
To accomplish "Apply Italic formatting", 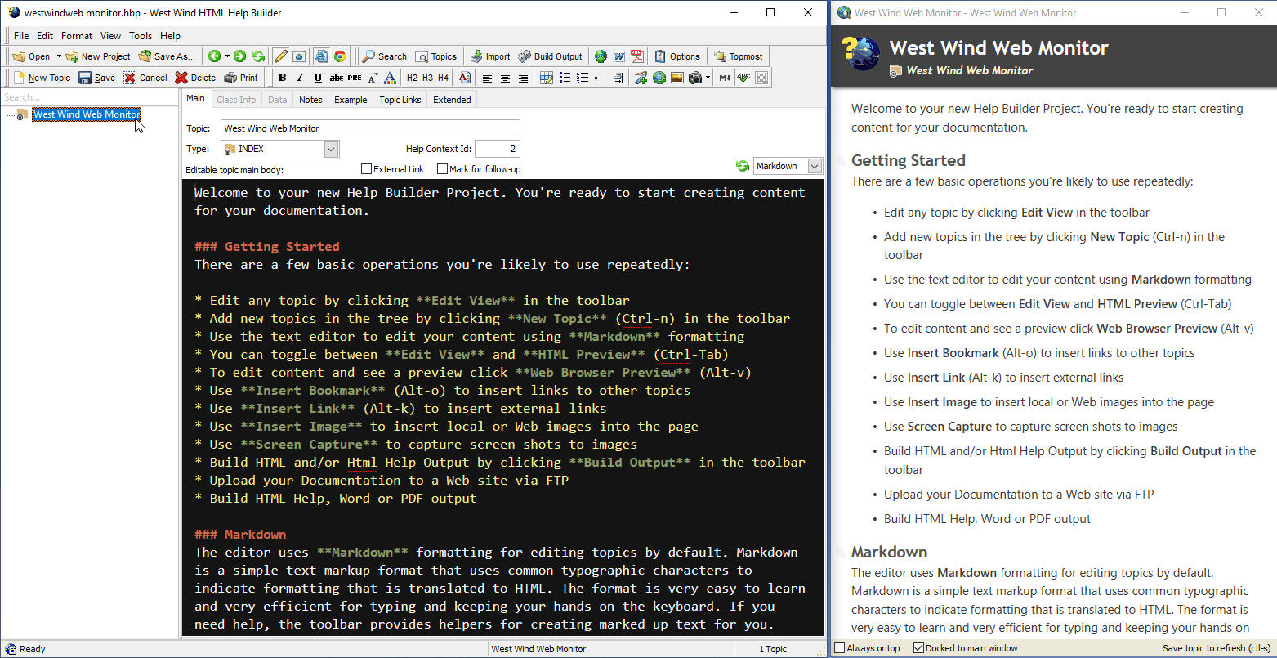I will pos(300,78).
